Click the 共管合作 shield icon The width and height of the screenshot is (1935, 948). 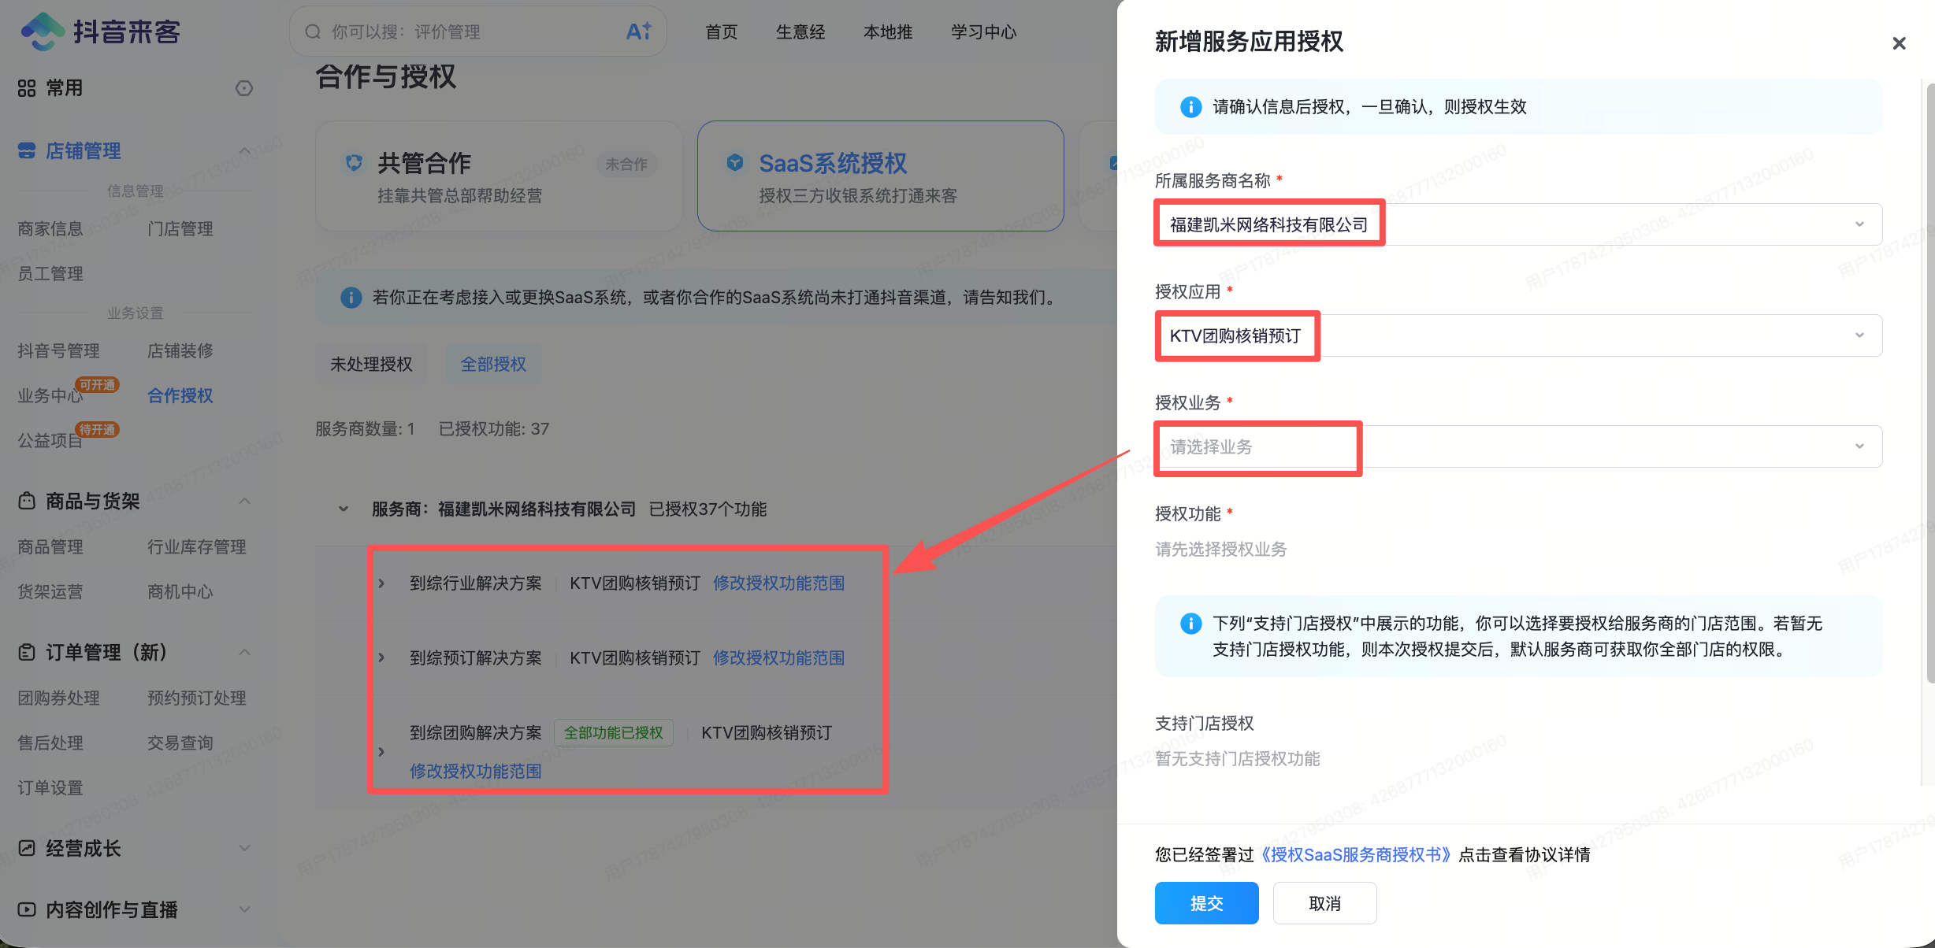354,163
